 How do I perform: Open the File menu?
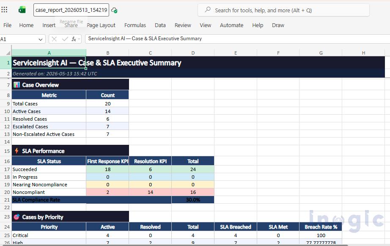click(x=7, y=25)
